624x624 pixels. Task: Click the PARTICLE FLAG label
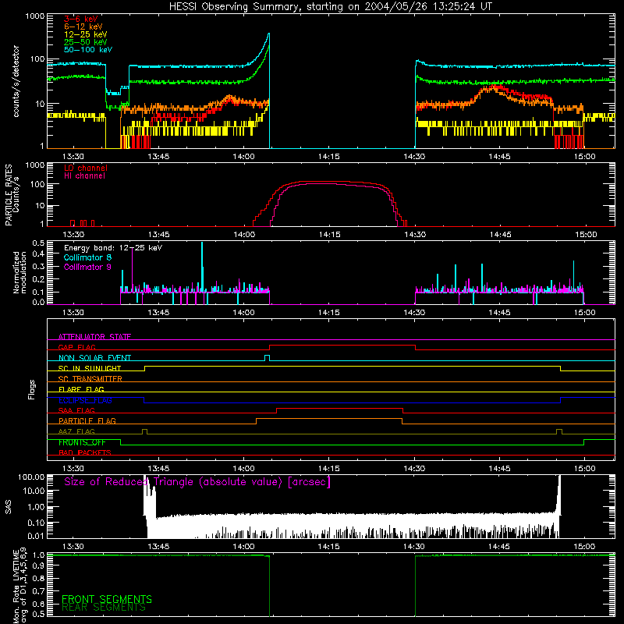[87, 421]
